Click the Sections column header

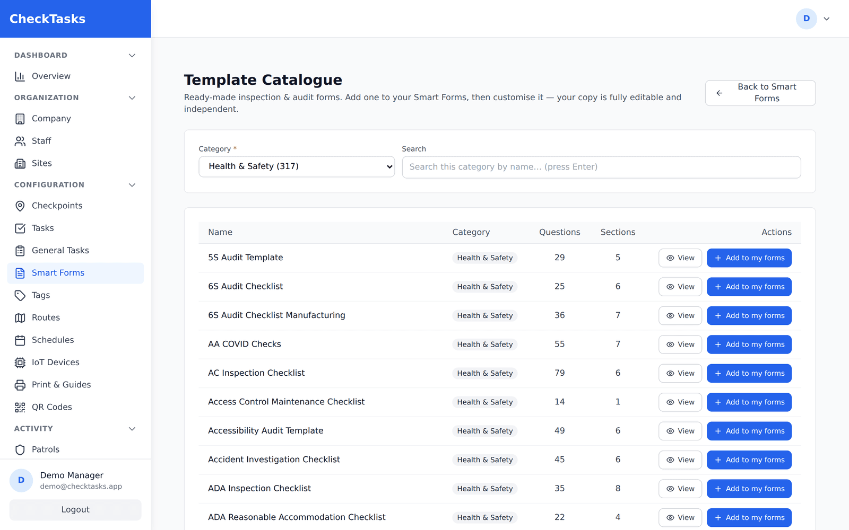click(618, 232)
